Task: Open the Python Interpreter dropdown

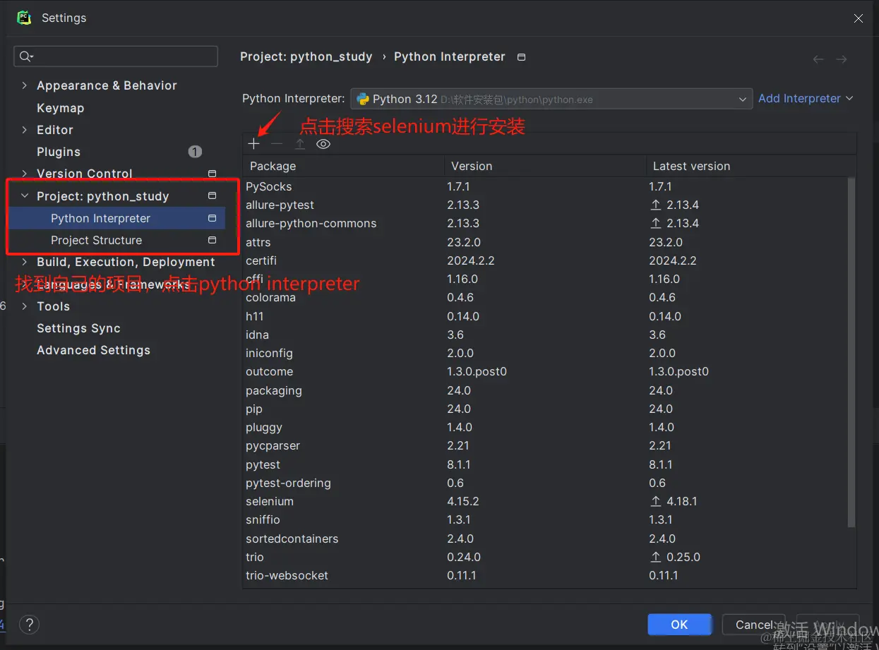Action: (x=551, y=99)
